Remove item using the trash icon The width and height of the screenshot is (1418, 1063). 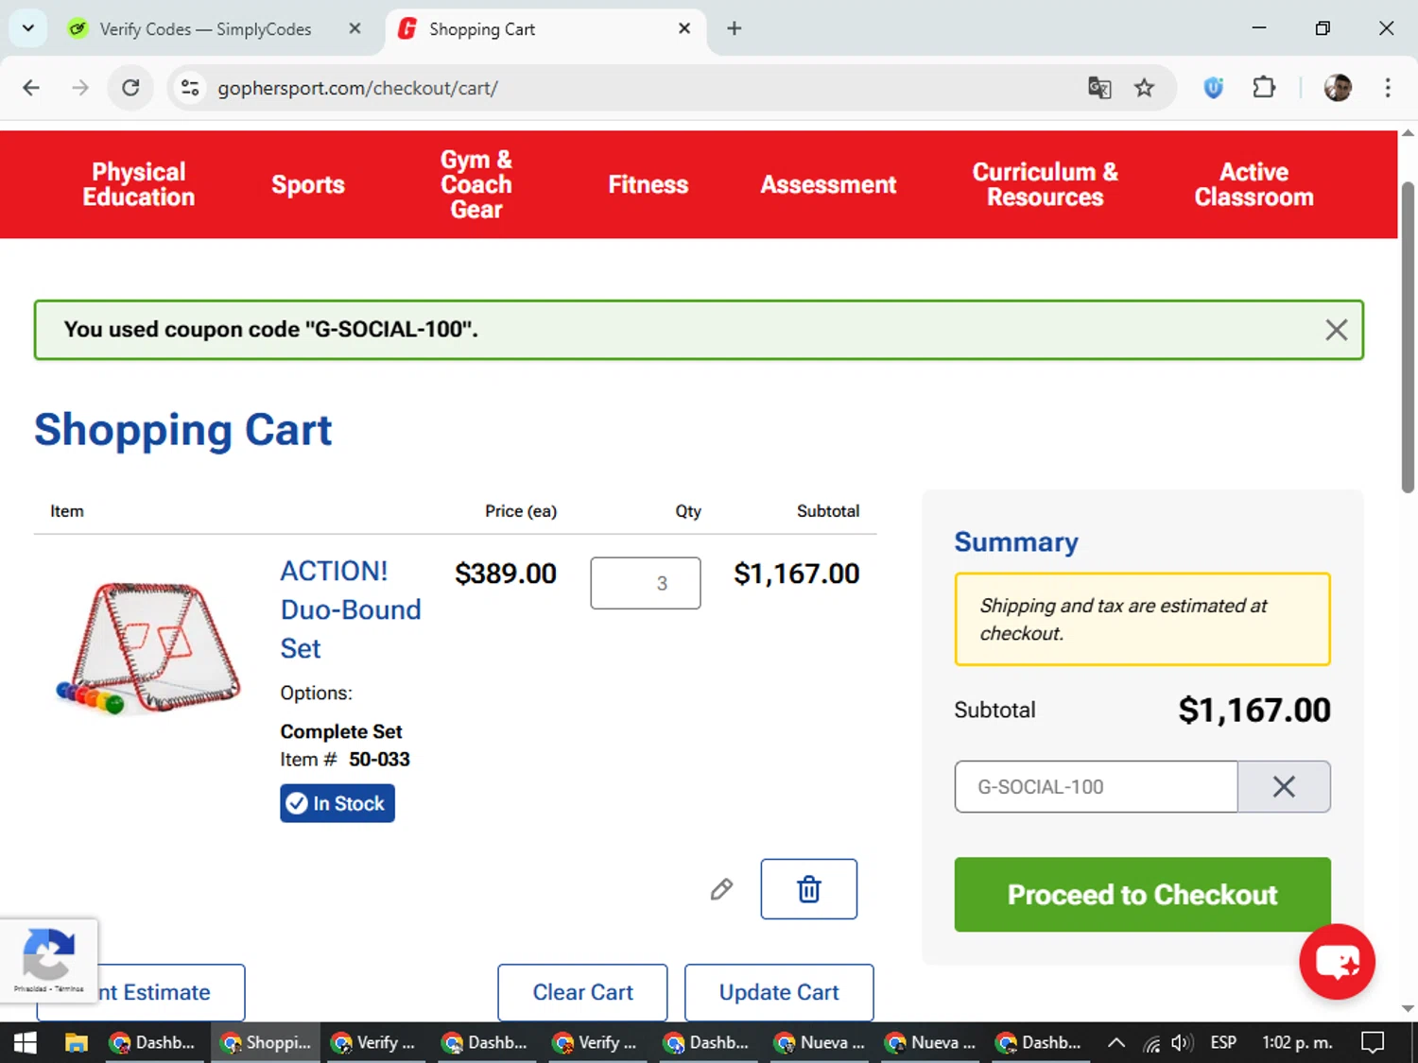pyautogui.click(x=809, y=889)
